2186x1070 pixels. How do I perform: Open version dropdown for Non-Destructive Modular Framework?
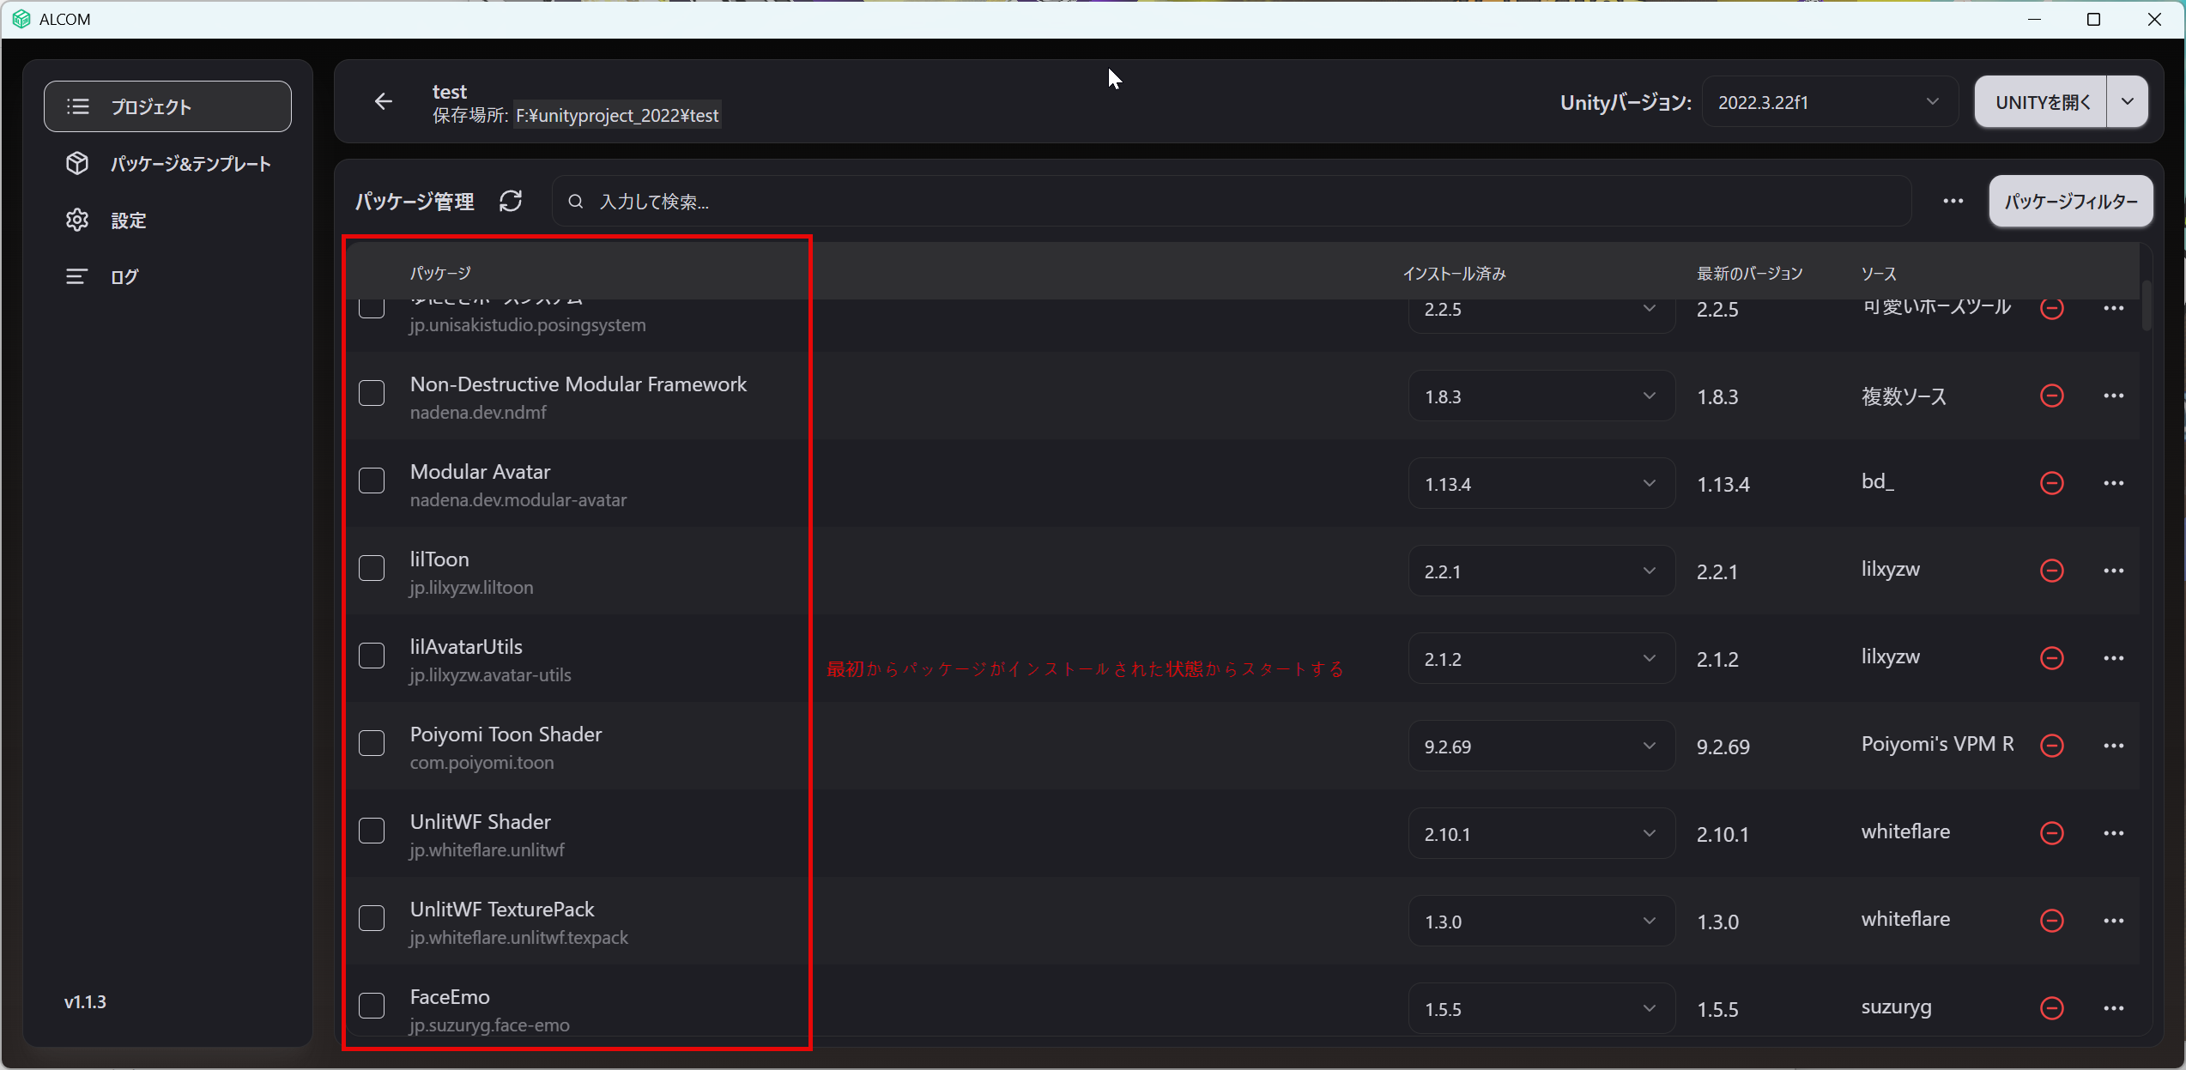tap(1541, 396)
